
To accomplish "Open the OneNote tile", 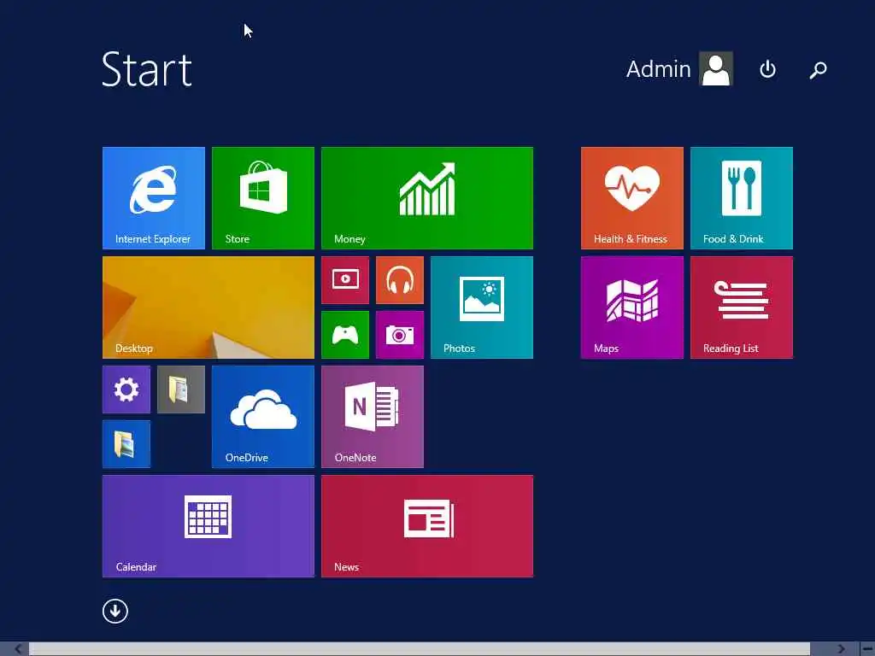I will pyautogui.click(x=373, y=417).
